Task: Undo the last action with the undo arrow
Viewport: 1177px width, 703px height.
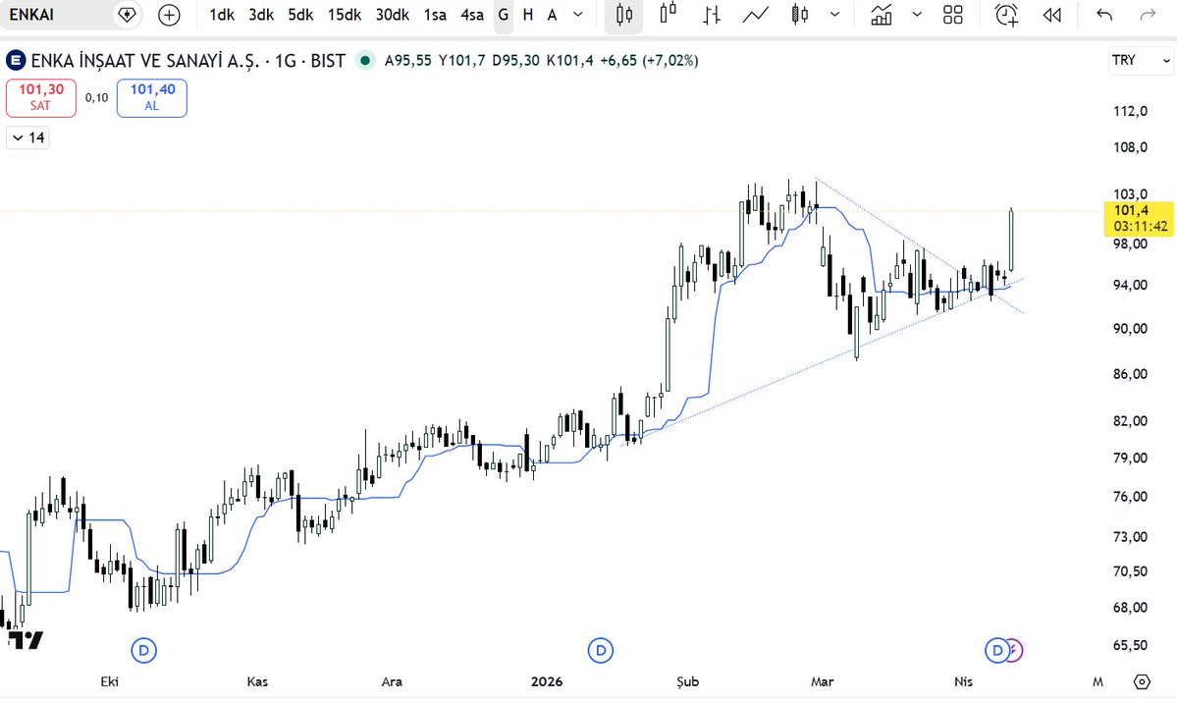Action: pos(1103,15)
